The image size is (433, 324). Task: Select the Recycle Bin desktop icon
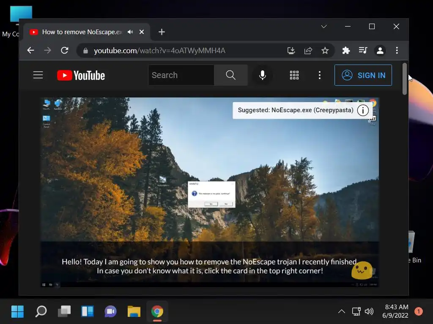point(415,247)
